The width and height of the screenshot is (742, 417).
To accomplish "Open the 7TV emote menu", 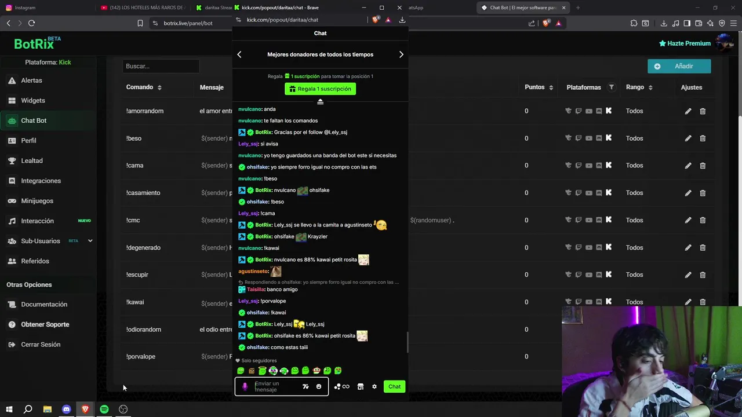I will pyautogui.click(x=305, y=386).
